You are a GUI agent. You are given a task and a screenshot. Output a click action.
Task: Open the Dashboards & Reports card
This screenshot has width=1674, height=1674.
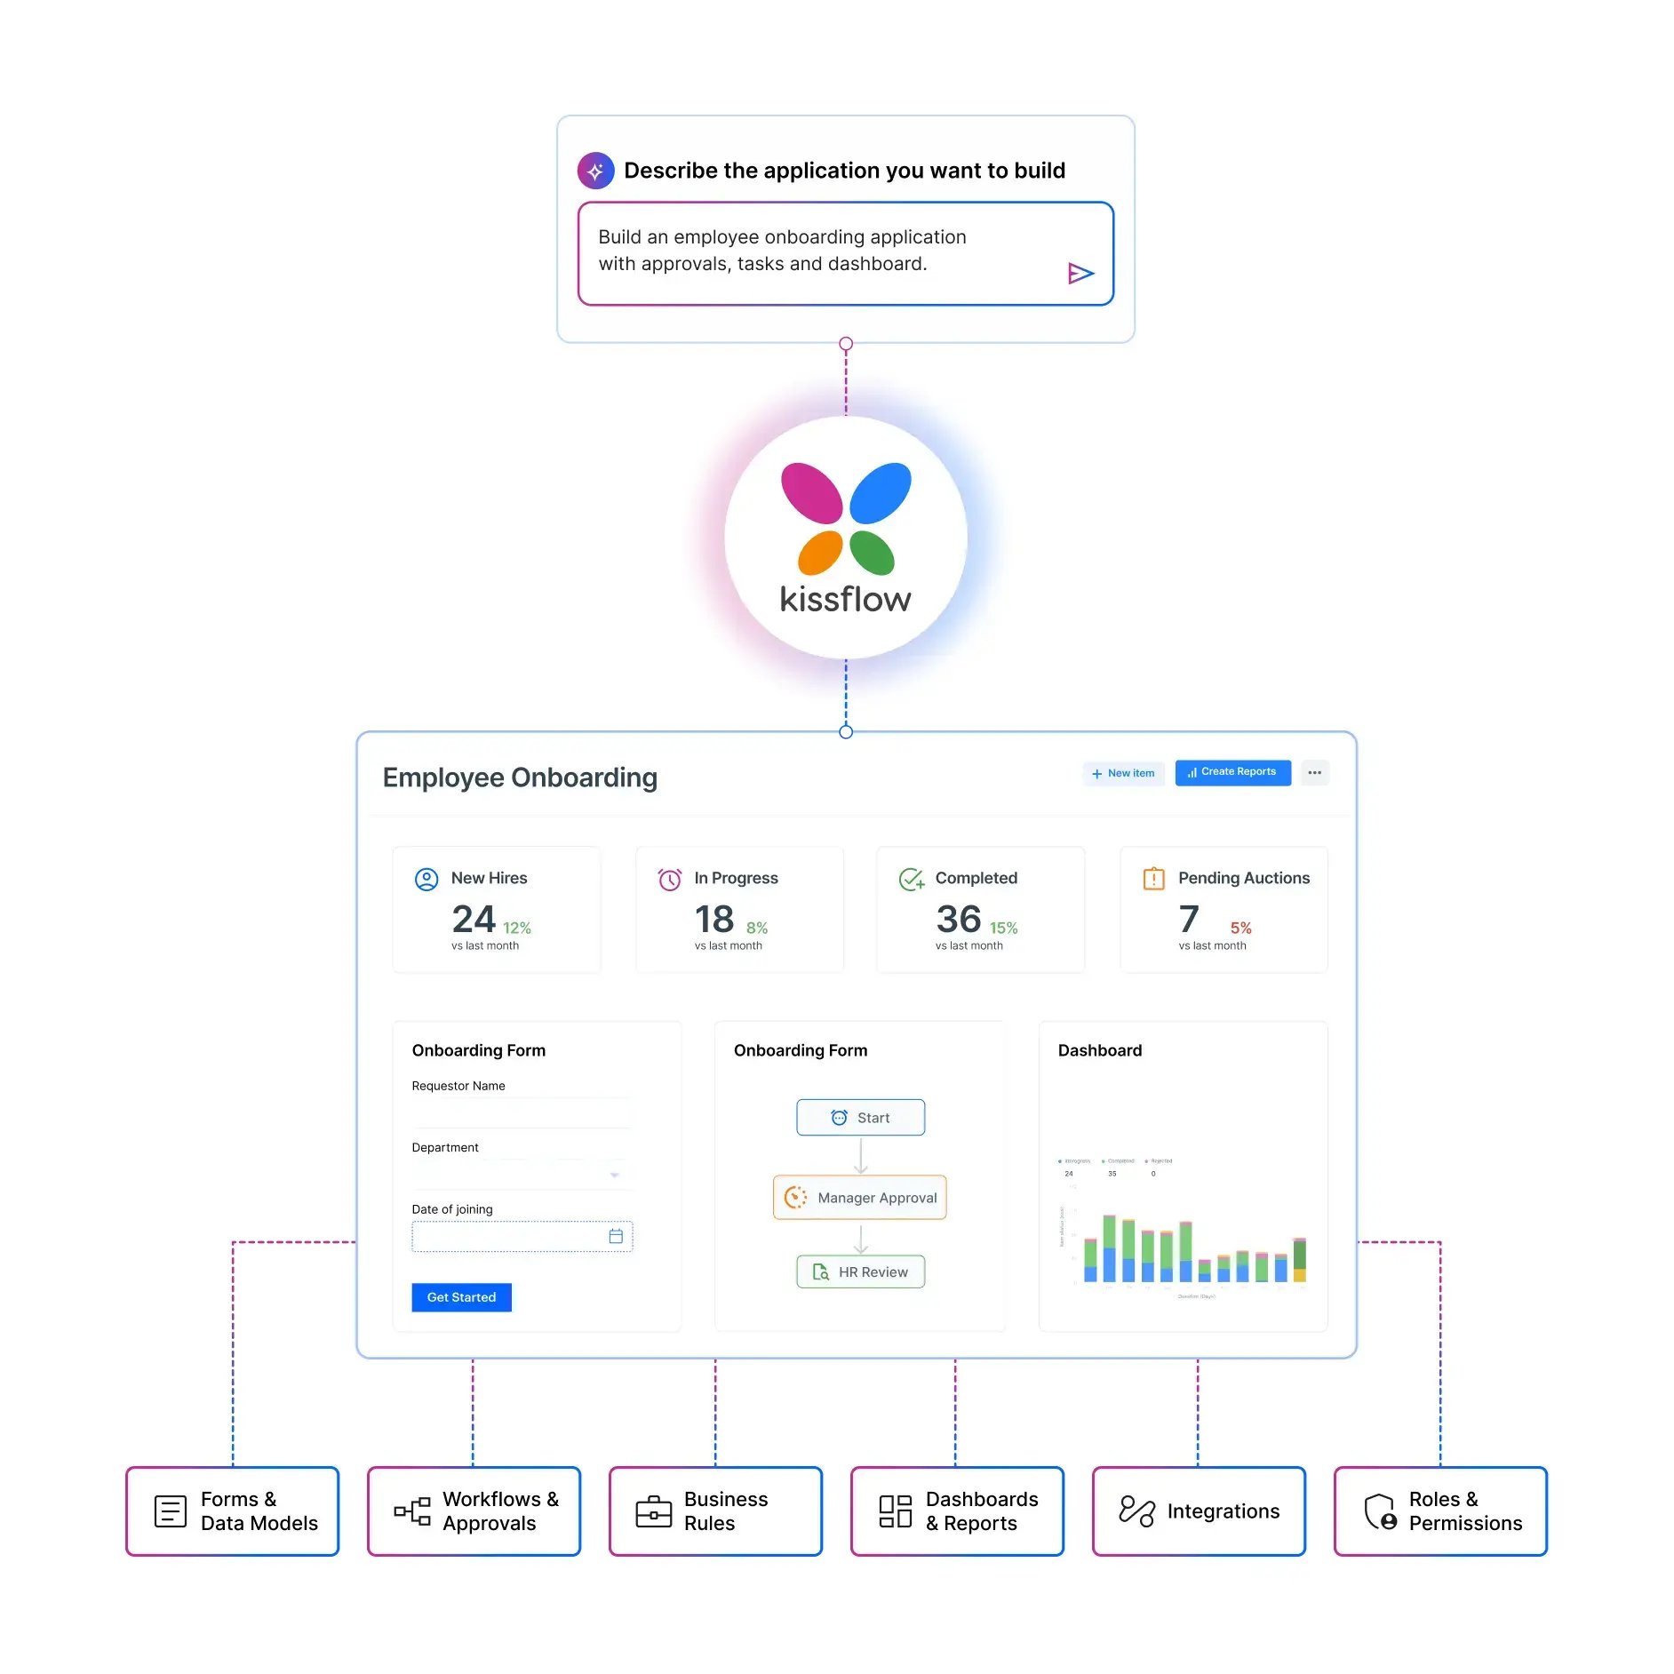(x=958, y=1511)
